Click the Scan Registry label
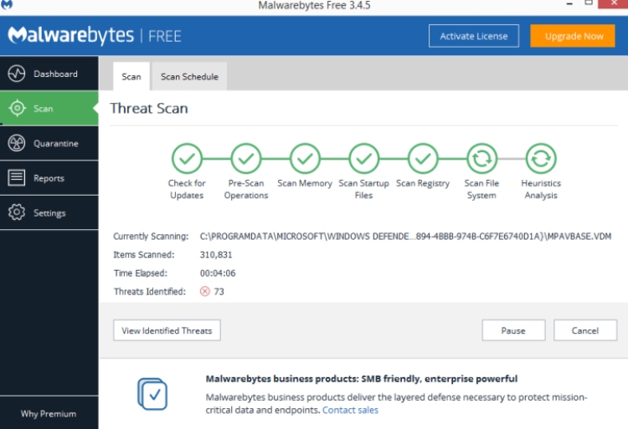This screenshot has height=429, width=628. pos(423,183)
